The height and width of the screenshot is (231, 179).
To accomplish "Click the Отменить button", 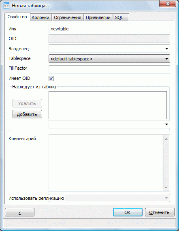I will click(x=160, y=212).
